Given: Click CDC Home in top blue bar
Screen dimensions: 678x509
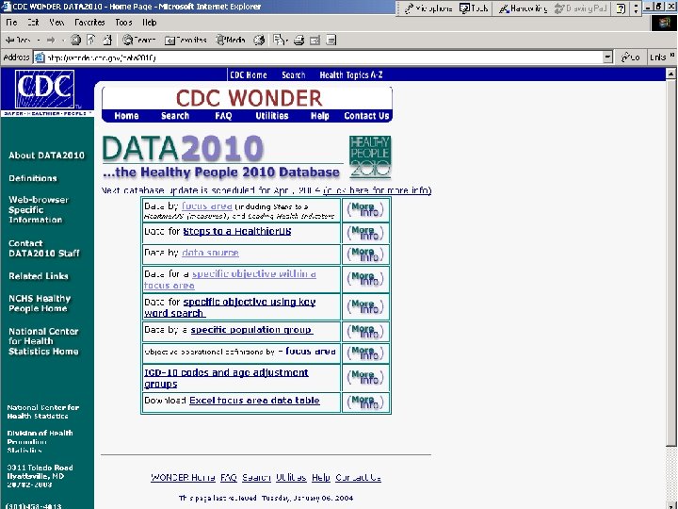Looking at the screenshot, I should (x=249, y=75).
